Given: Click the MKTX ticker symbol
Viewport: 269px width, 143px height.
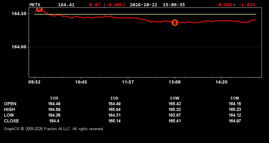Looking at the screenshot, I should (x=35, y=5).
